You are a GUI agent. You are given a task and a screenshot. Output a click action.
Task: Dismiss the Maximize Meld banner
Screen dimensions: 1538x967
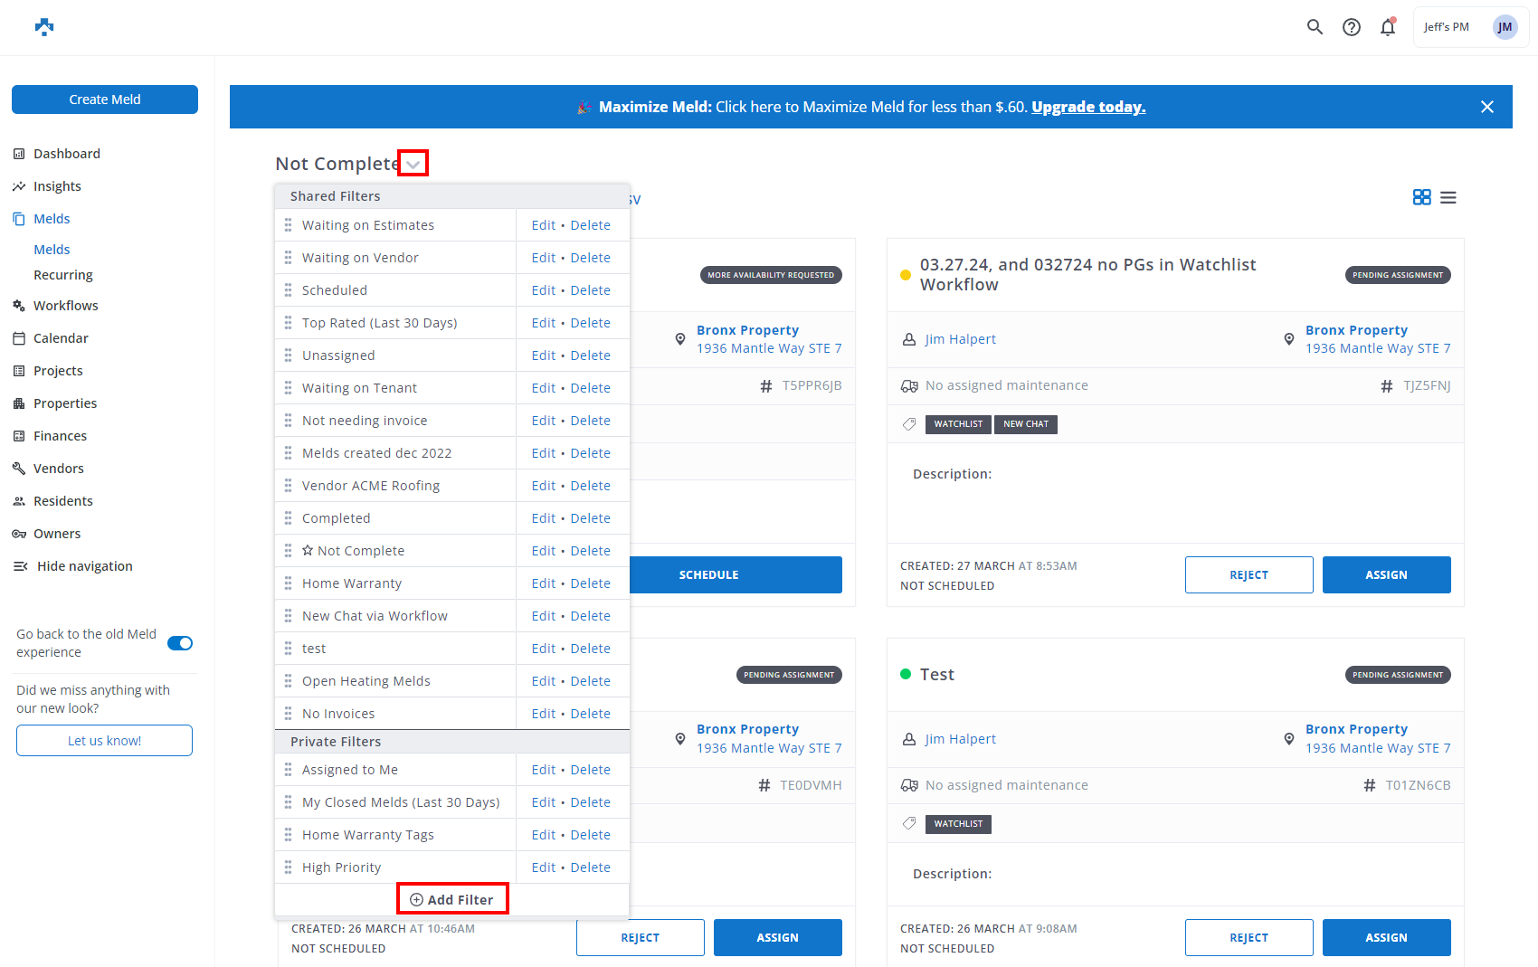(1486, 107)
